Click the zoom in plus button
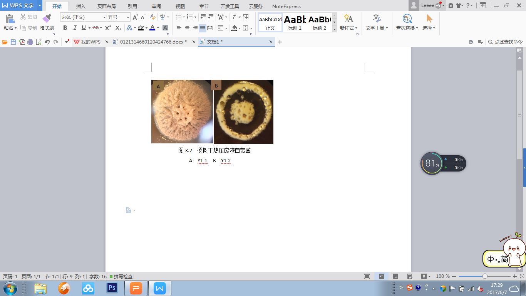This screenshot has width=526, height=296. point(515,276)
